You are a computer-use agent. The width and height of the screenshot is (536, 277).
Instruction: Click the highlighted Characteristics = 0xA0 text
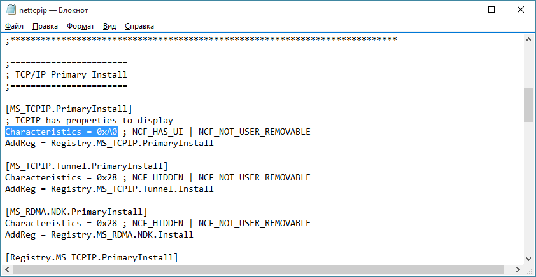tap(62, 132)
